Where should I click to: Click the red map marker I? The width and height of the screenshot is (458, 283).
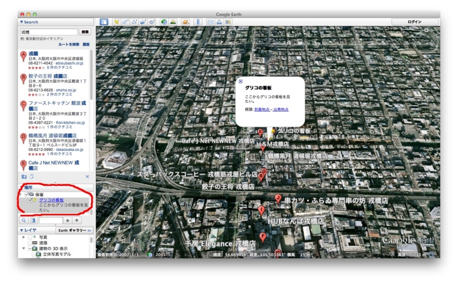click(x=262, y=210)
